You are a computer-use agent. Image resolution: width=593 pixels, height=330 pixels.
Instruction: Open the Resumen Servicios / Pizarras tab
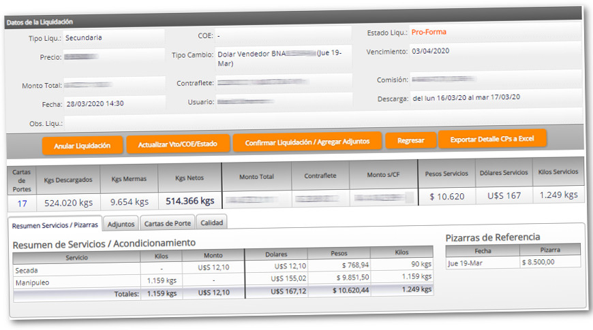coord(57,225)
